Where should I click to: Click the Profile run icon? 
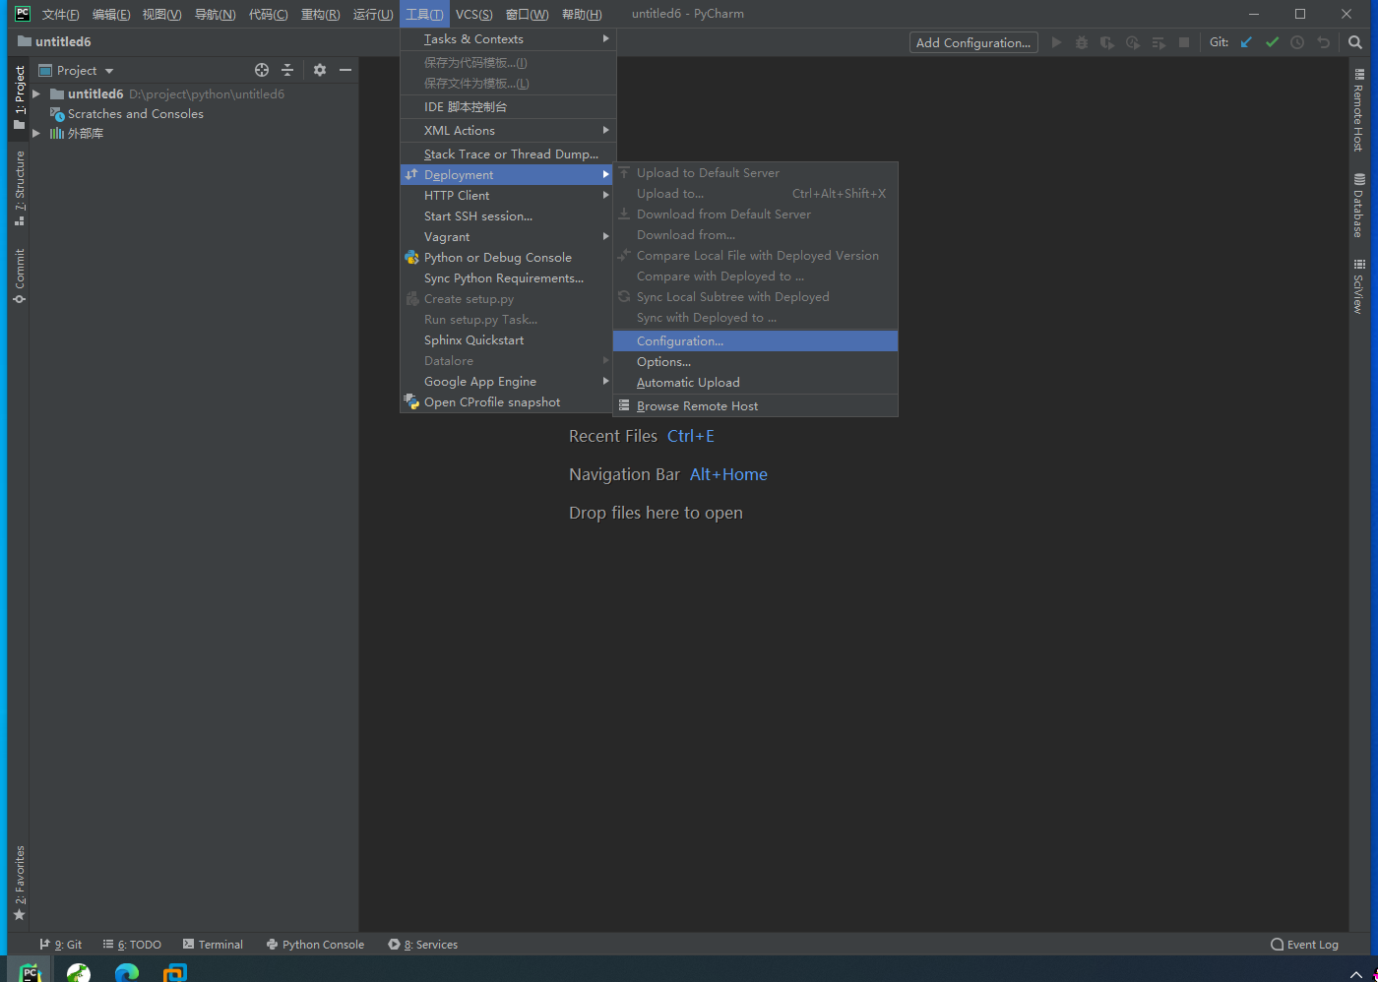click(1133, 42)
